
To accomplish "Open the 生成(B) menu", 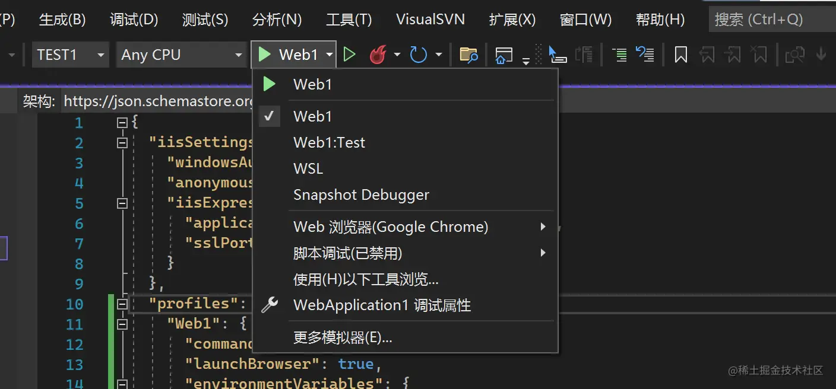I will click(62, 20).
